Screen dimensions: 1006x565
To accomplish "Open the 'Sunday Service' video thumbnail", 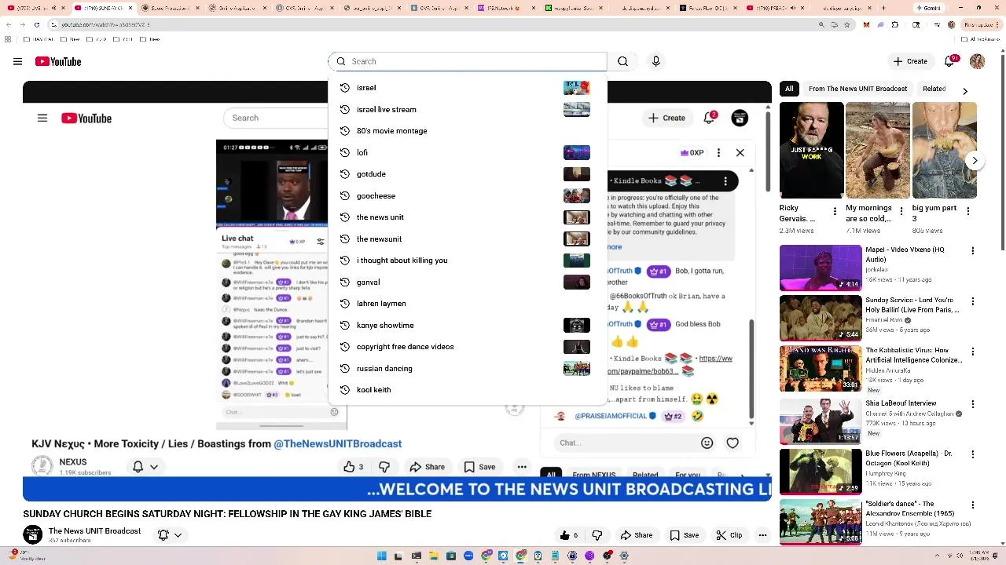I will click(x=821, y=317).
